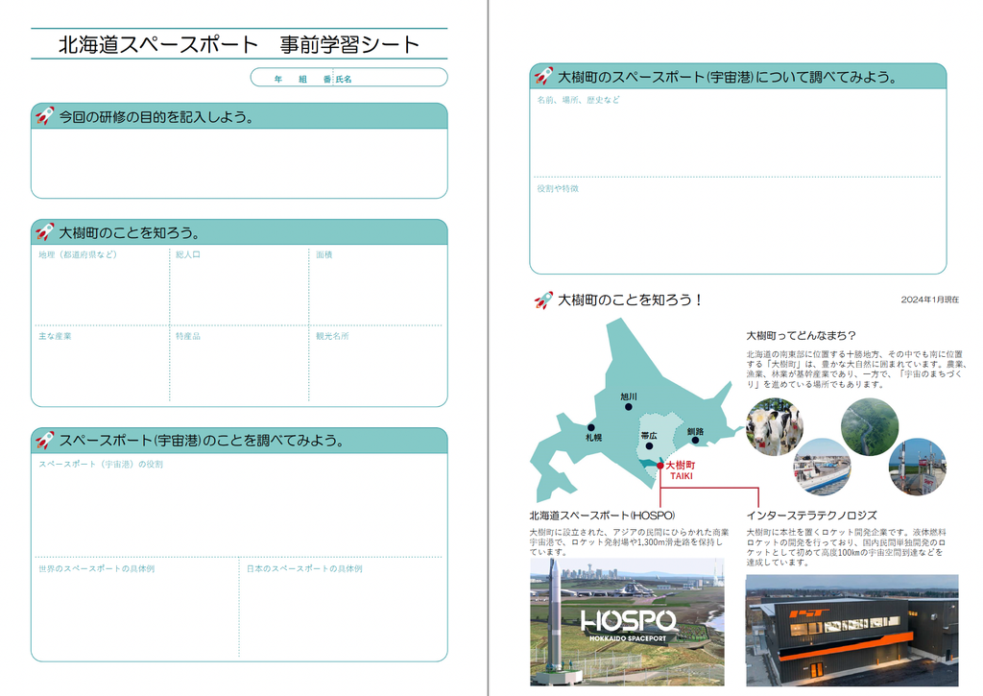
Task: Click the rocket icon beside 今回の研修の目的を記入しよう
Action: pyautogui.click(x=44, y=116)
